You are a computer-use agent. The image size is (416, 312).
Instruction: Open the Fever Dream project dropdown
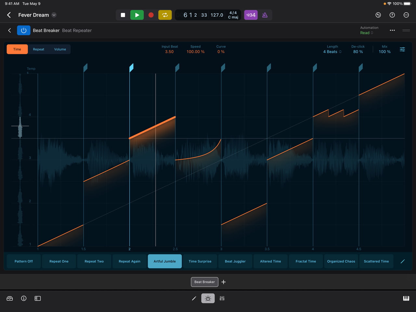54,15
